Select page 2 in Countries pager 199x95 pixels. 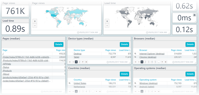pyautogui.click(x=80, y=92)
